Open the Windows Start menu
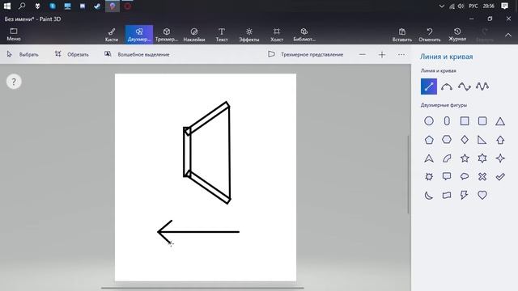518x291 pixels. (7, 6)
